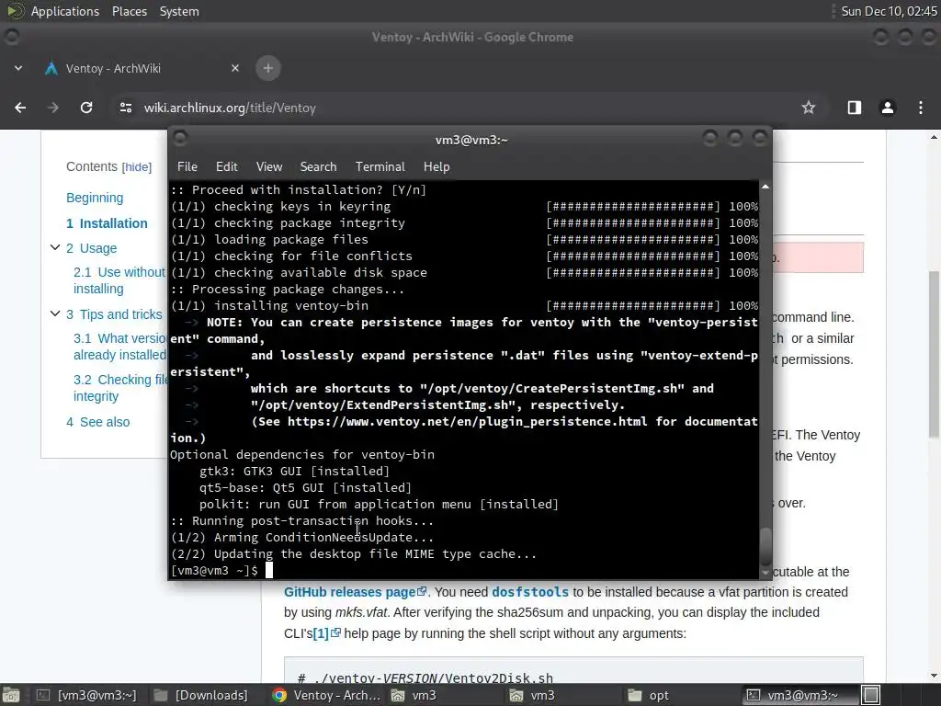The height and width of the screenshot is (706, 941).
Task: Click the workspace switcher in taskbar
Action: point(871,695)
